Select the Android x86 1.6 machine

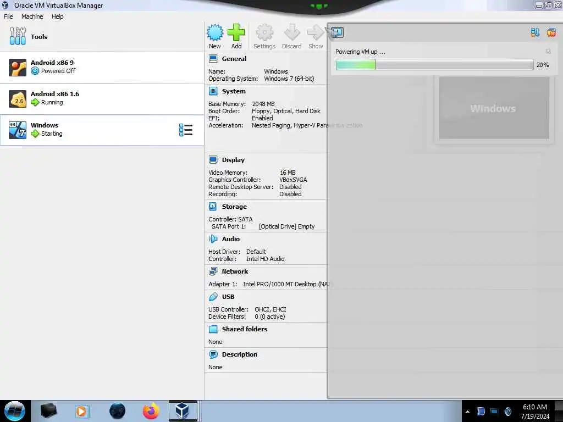102,99
